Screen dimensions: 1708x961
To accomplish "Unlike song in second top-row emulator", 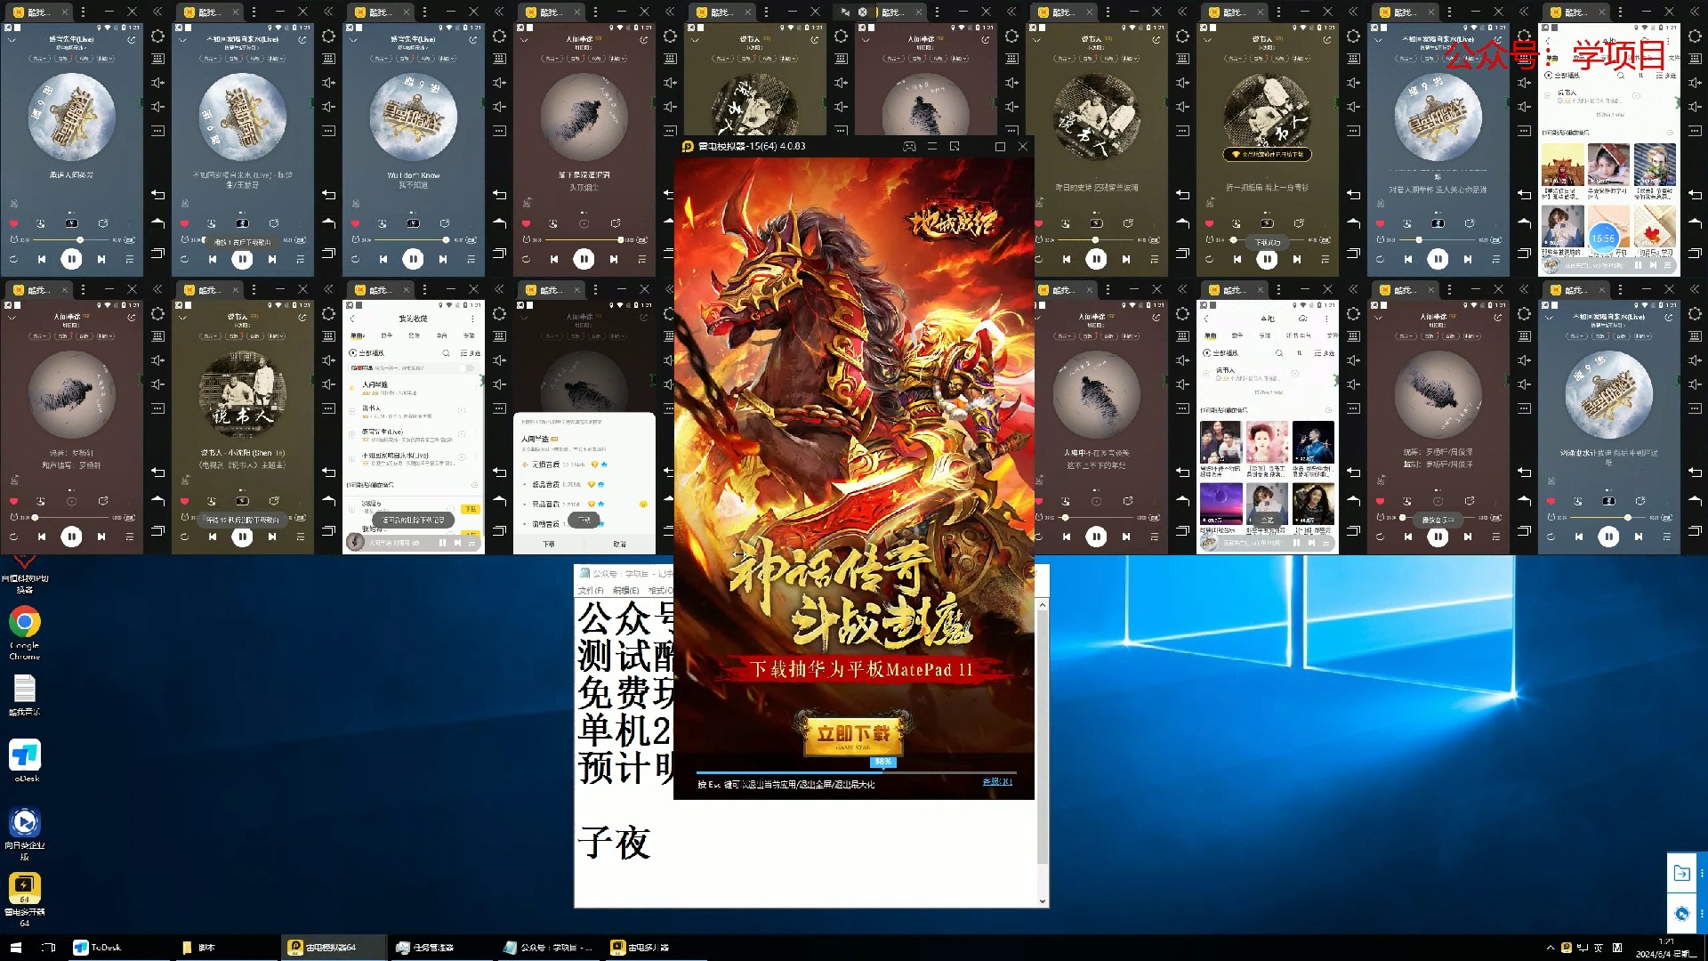I will click(x=184, y=223).
